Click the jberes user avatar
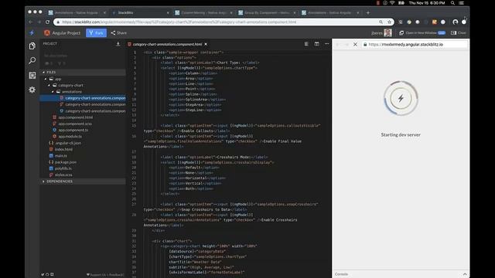495x278 pixels. point(388,32)
